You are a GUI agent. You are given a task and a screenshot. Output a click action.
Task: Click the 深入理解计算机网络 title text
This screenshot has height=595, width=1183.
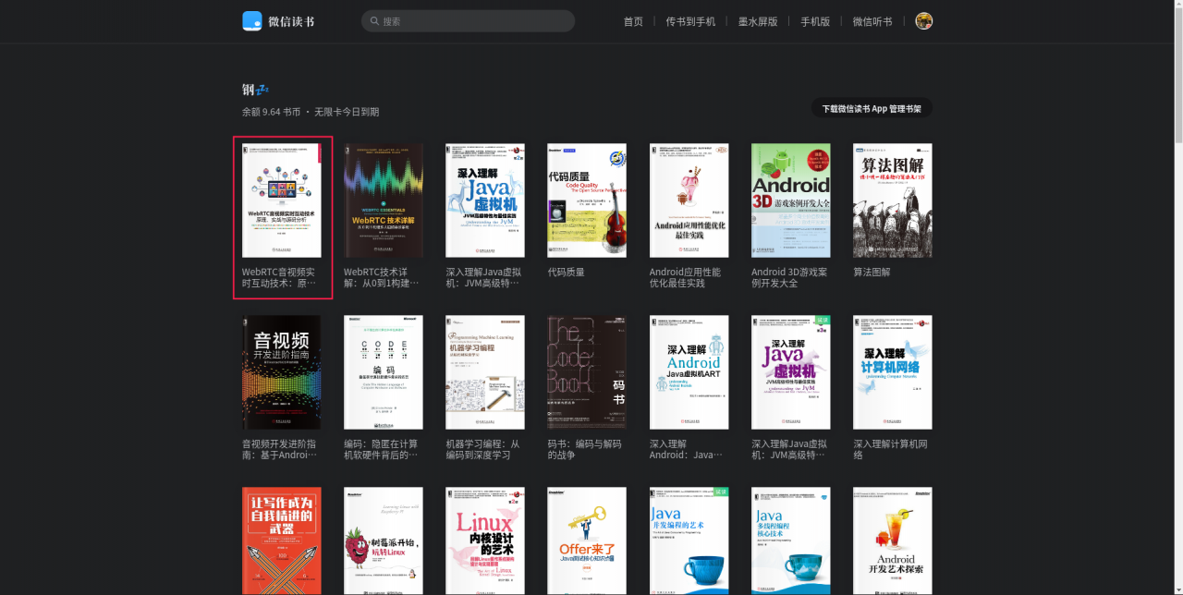pyautogui.click(x=891, y=450)
